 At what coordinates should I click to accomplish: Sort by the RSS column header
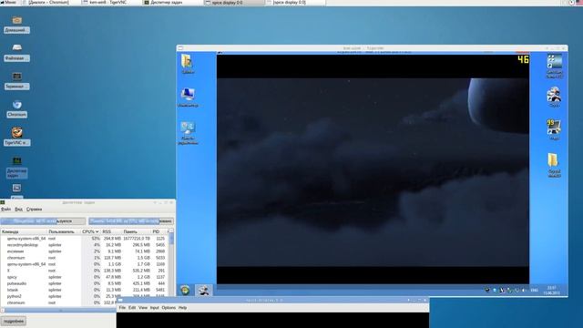(x=111, y=231)
